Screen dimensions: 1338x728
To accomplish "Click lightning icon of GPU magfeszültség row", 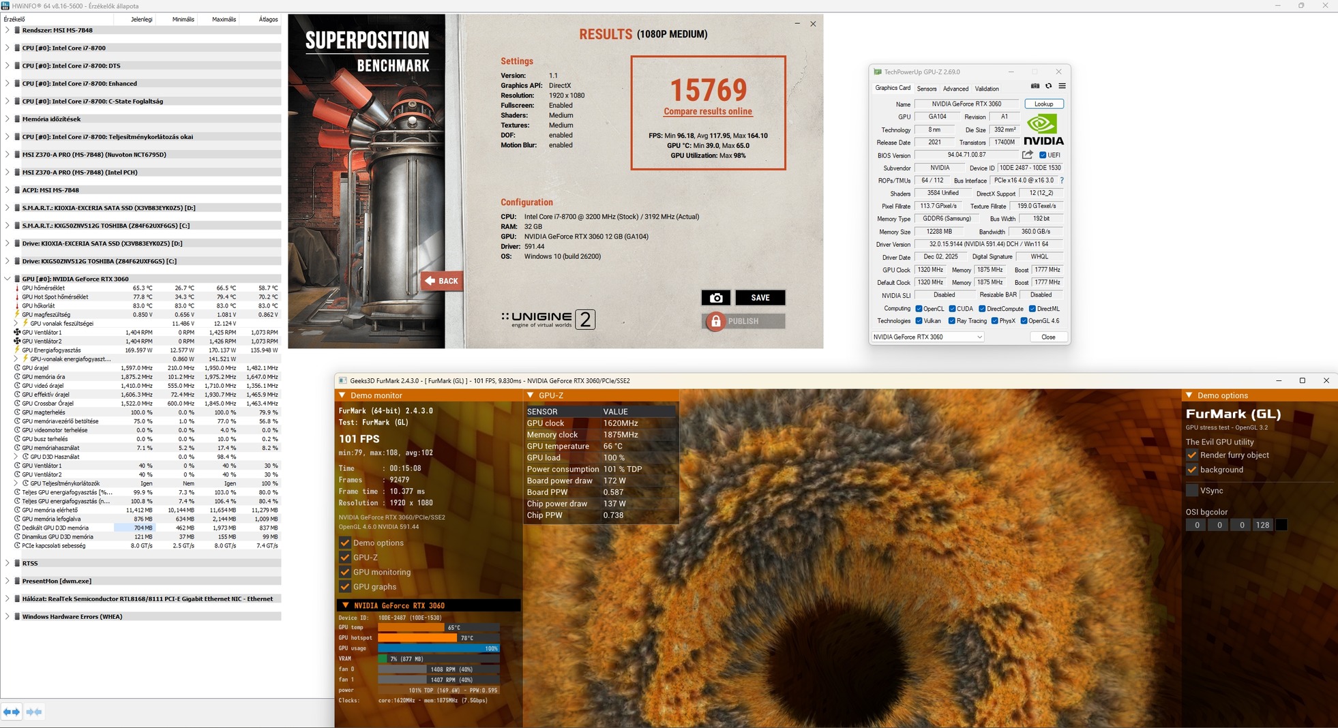I will 17,315.
